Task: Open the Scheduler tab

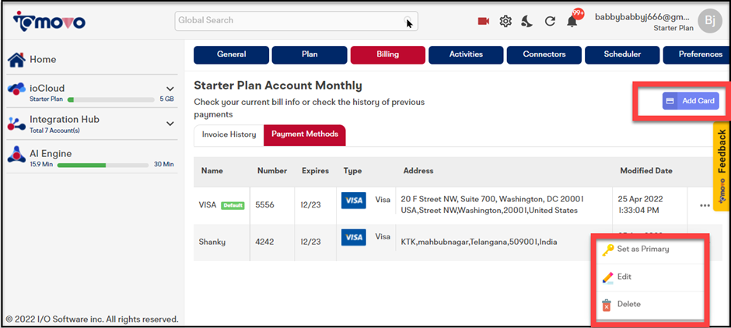Action: 622,54
